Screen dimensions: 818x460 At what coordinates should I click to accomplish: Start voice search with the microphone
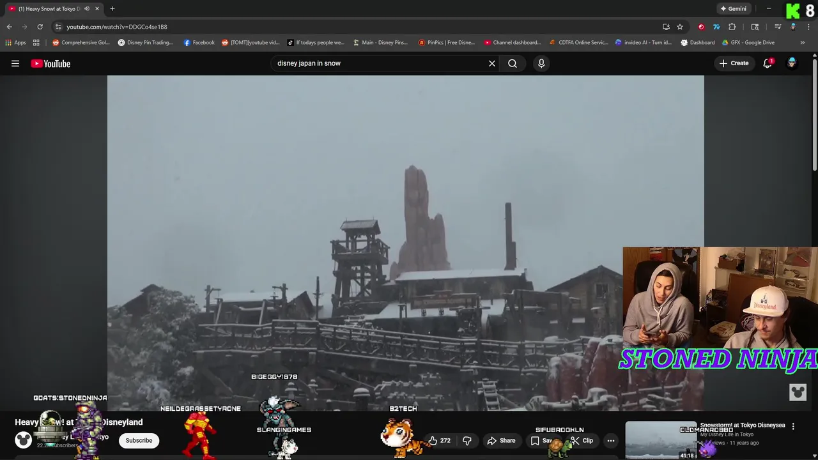tap(541, 63)
